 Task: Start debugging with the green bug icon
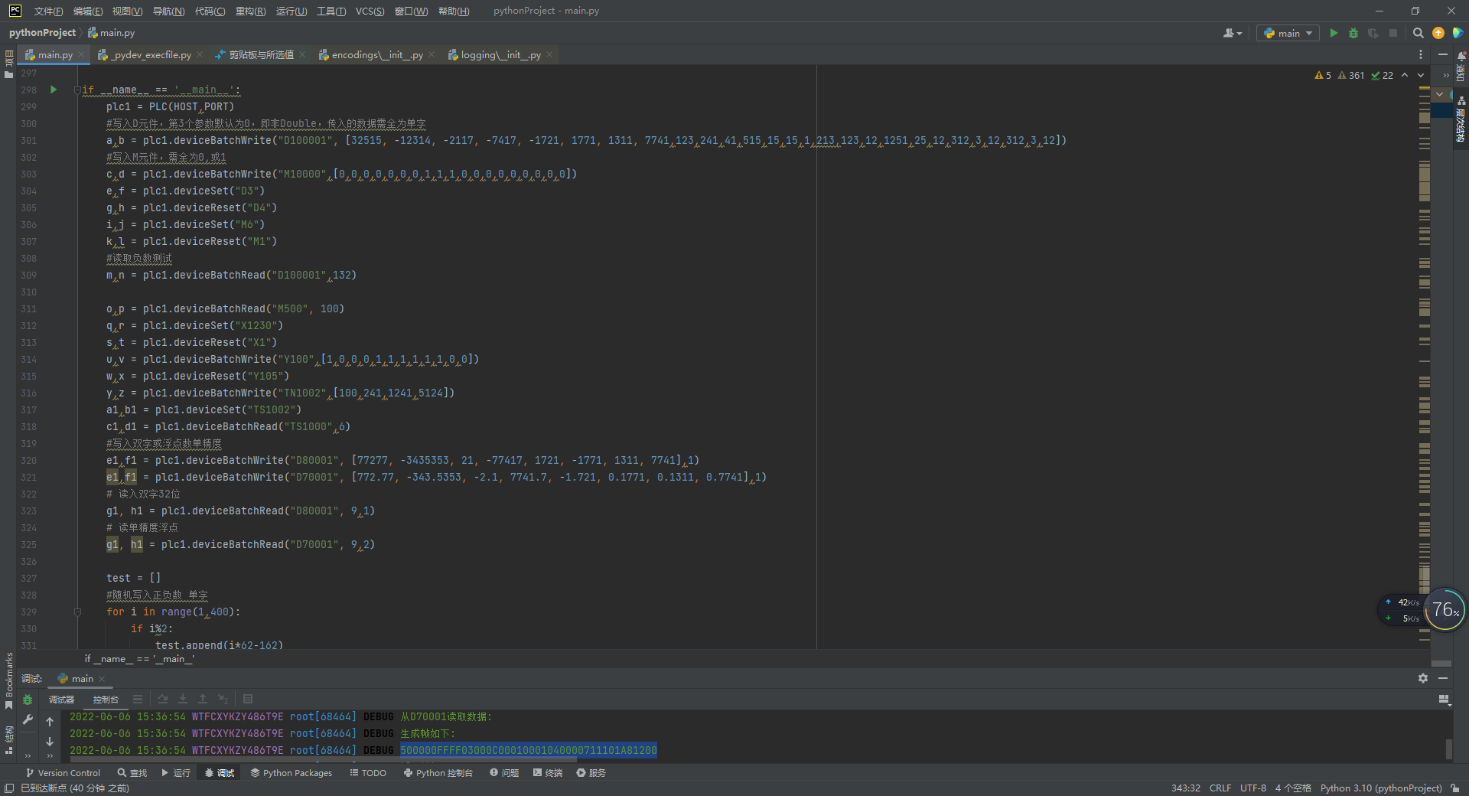1353,33
